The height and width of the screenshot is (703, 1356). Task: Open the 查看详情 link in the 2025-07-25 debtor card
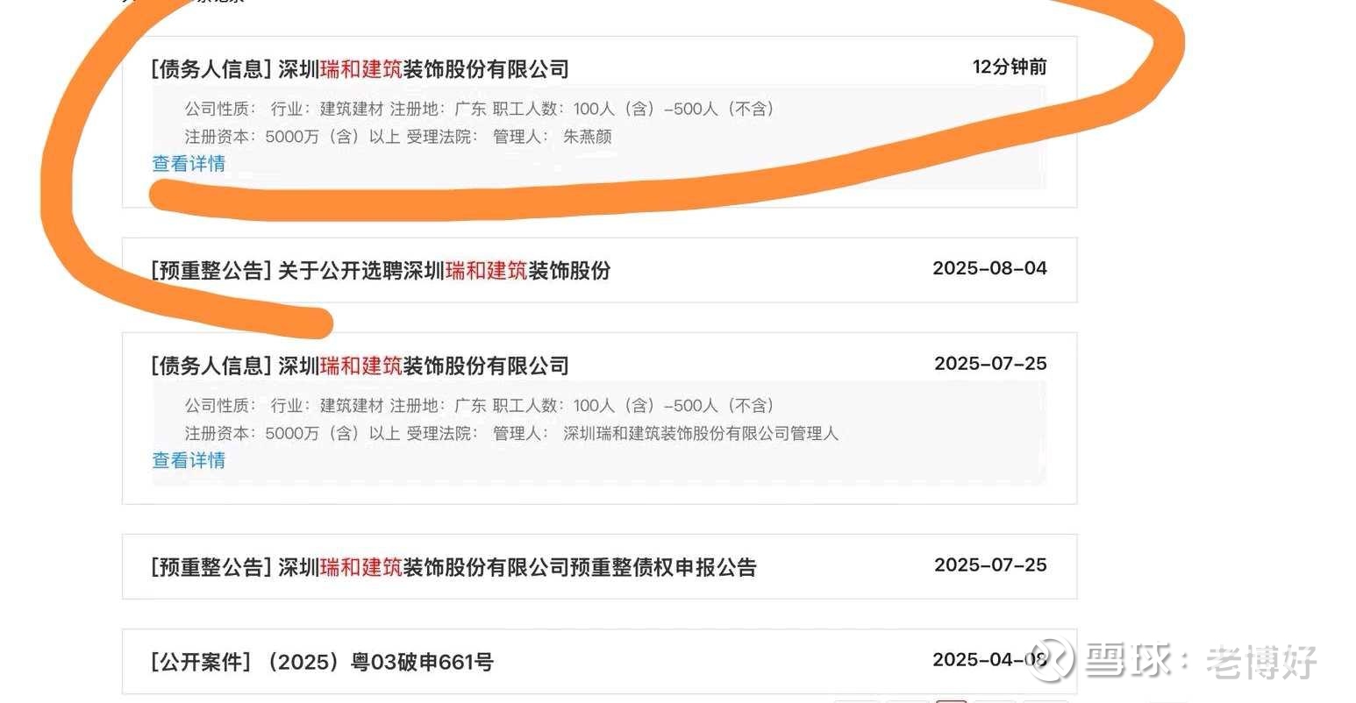[189, 460]
